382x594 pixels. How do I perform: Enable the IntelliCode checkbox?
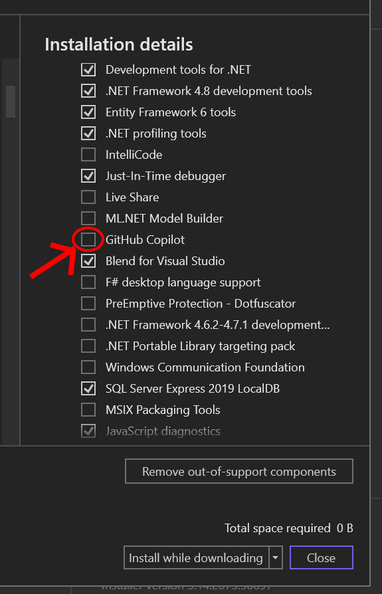click(88, 155)
